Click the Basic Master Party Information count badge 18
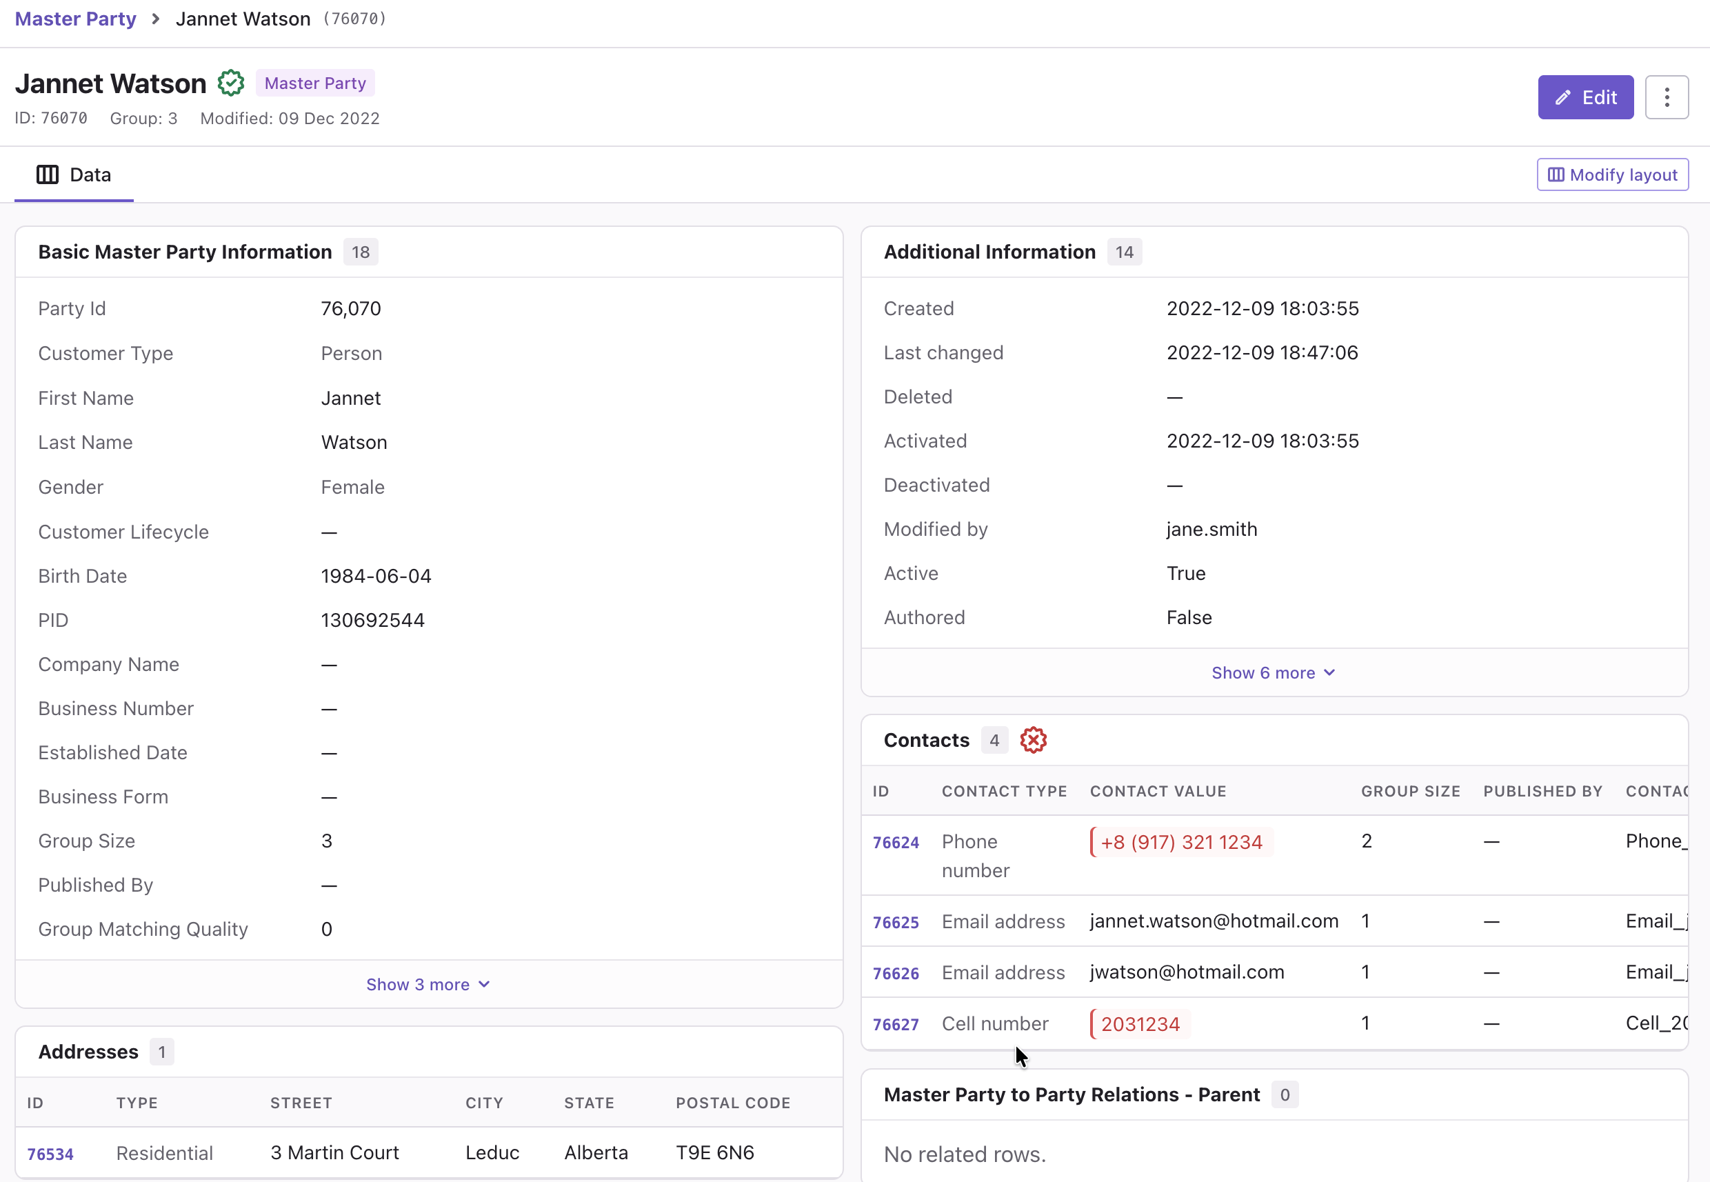Viewport: 1710px width, 1182px height. (x=361, y=252)
